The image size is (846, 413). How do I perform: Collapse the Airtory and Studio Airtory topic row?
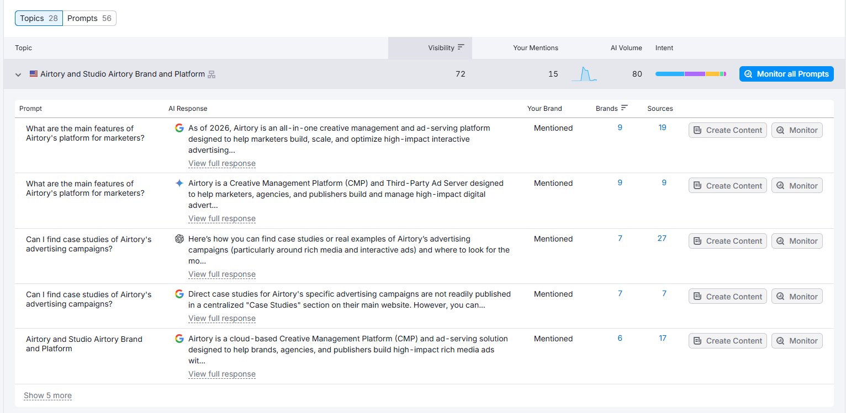click(18, 74)
